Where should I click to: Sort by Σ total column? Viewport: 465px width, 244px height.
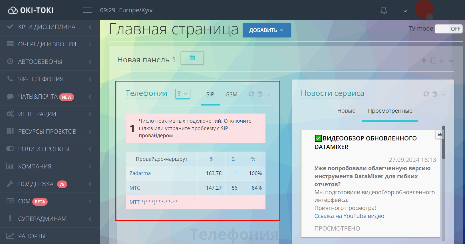(233, 159)
